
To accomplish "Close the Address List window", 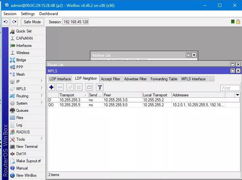I will (x=194, y=55).
